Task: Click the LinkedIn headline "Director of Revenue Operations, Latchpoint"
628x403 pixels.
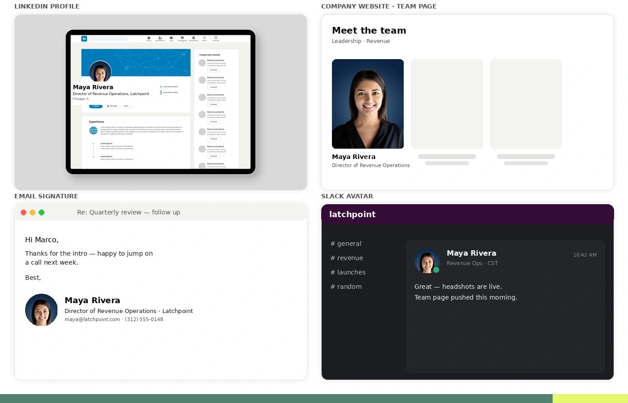Action: (111, 94)
